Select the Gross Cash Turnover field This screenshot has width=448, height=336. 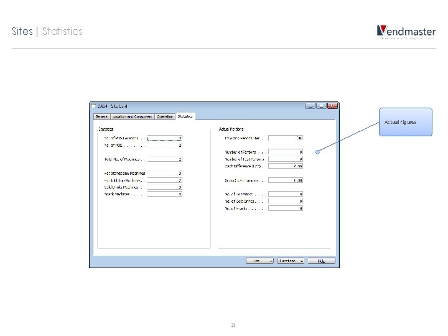[x=286, y=180]
